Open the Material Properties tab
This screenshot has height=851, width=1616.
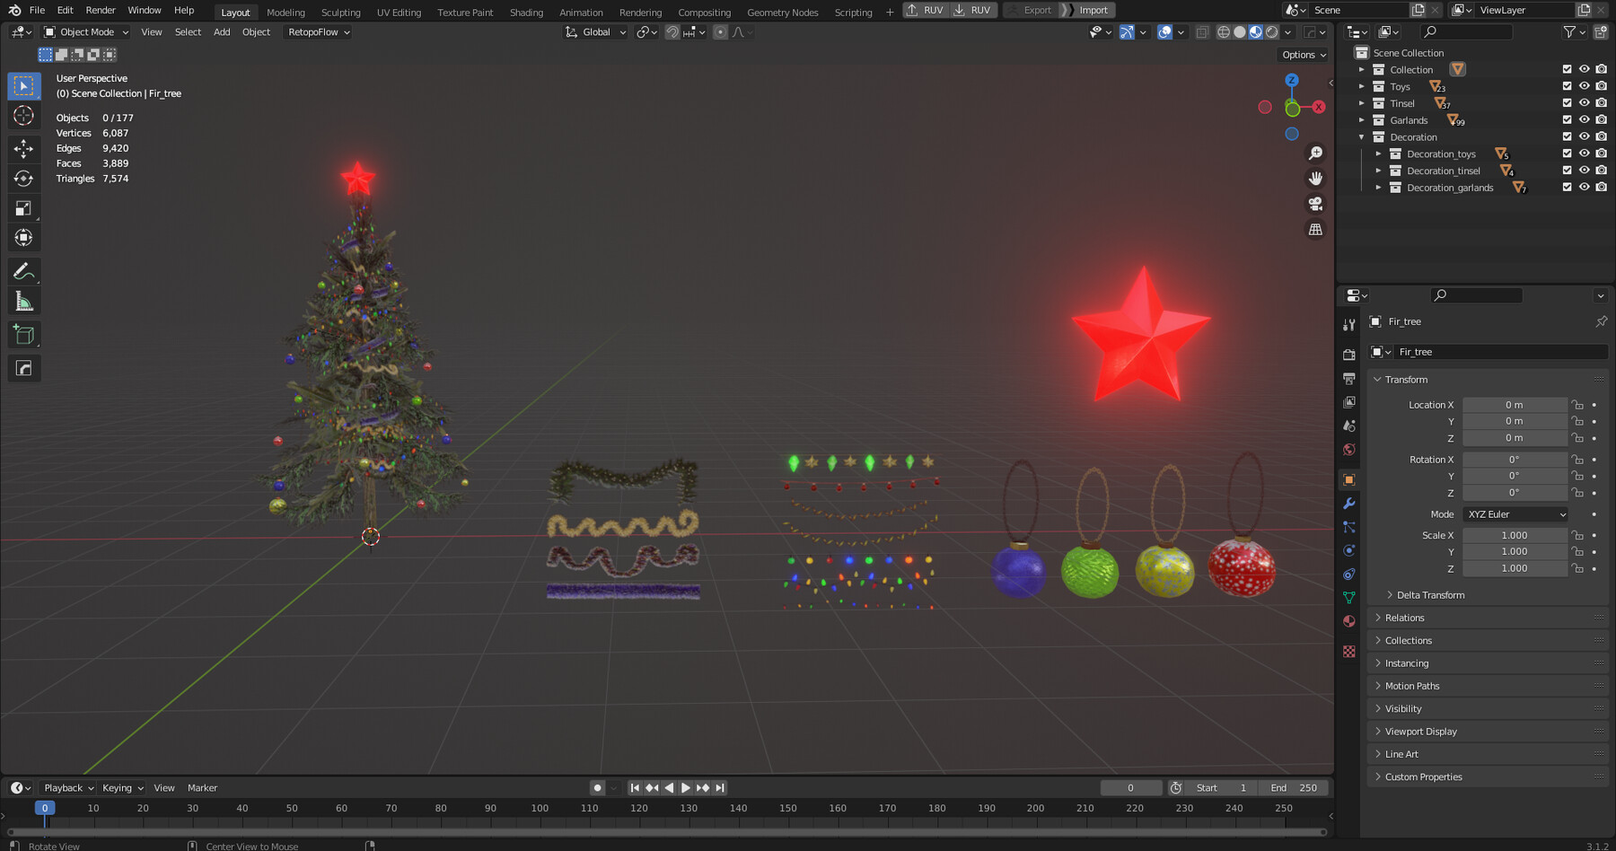[1349, 620]
